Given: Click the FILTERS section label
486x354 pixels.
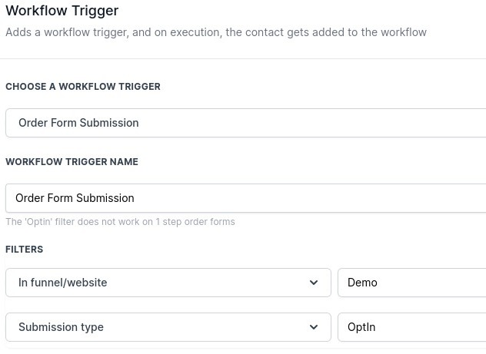Looking at the screenshot, I should (x=25, y=250).
